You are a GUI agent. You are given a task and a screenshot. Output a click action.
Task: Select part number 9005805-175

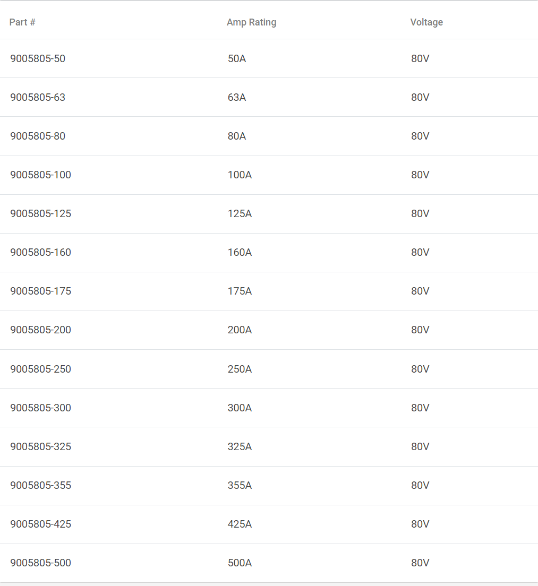point(40,291)
